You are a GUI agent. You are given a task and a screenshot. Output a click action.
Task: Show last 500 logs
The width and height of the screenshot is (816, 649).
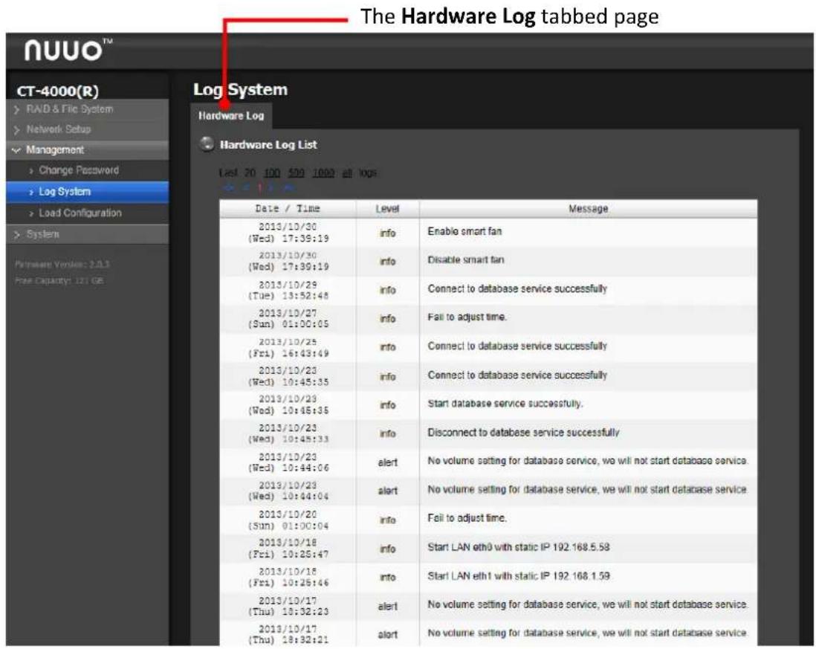pos(296,173)
